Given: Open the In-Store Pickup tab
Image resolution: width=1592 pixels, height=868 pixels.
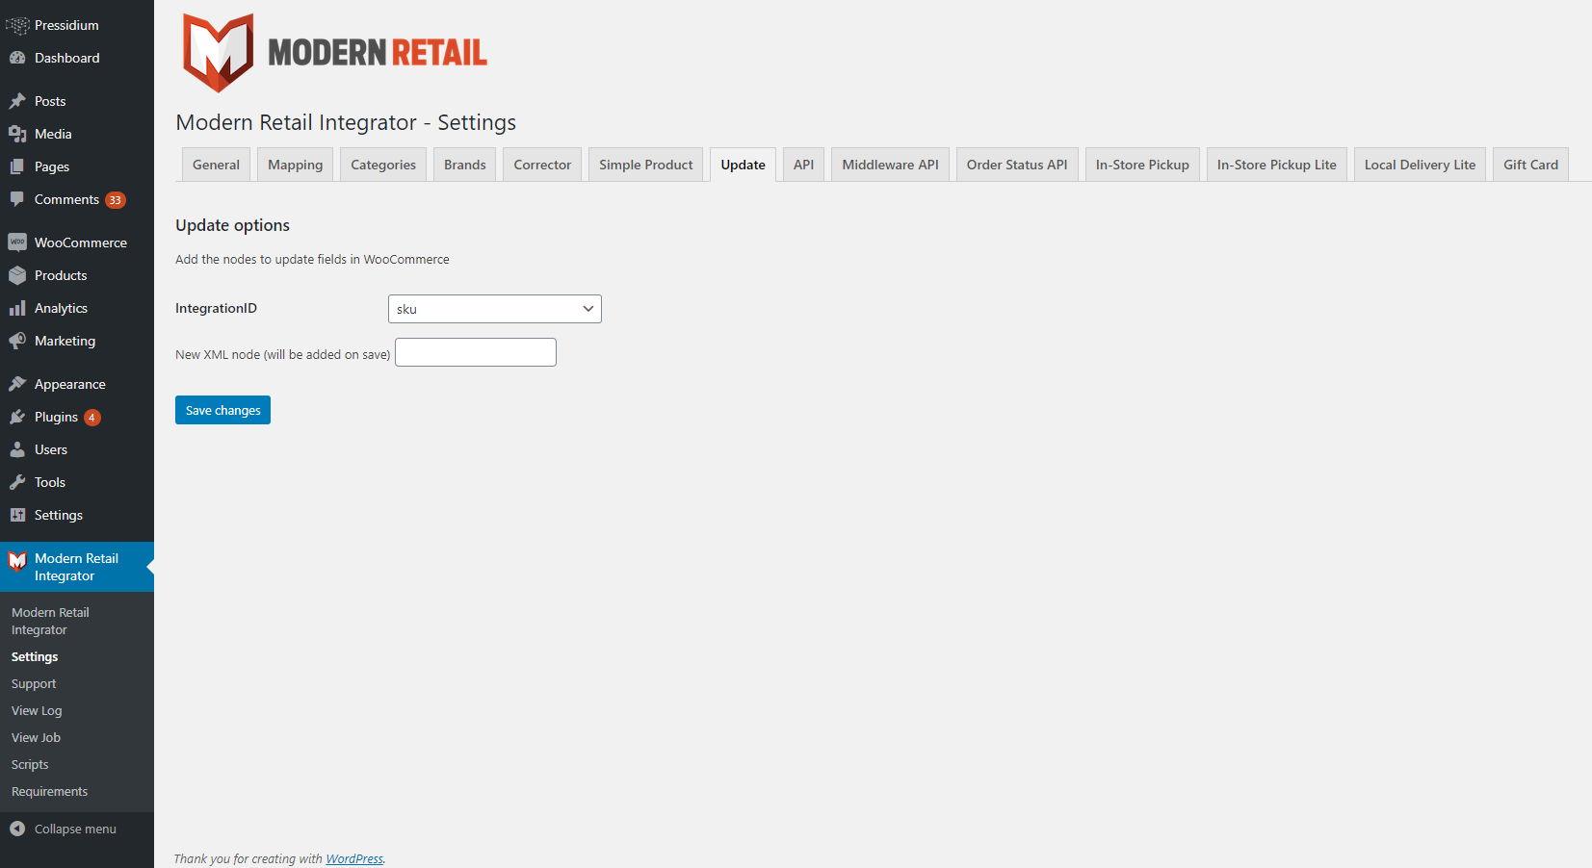Looking at the screenshot, I should click(1142, 165).
